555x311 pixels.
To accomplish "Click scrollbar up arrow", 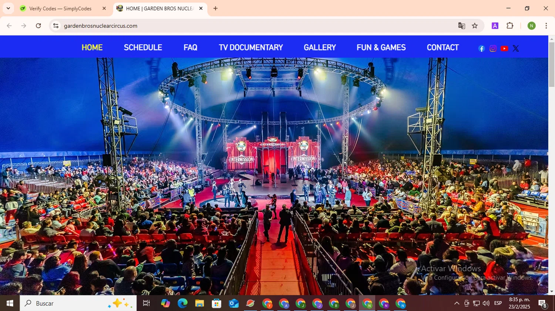I will pyautogui.click(x=552, y=39).
